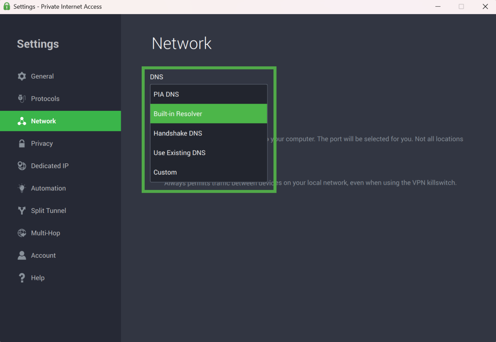Go to Multi-Hop settings
The image size is (496, 342).
coord(61,233)
